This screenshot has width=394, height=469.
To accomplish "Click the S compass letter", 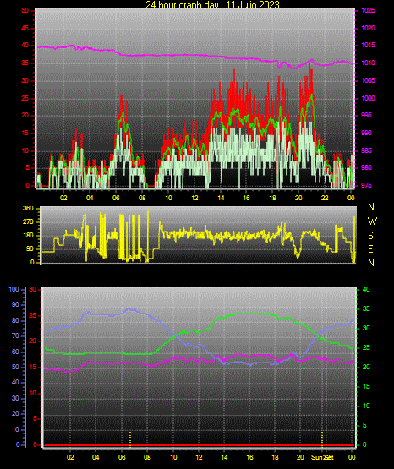I will (x=370, y=236).
